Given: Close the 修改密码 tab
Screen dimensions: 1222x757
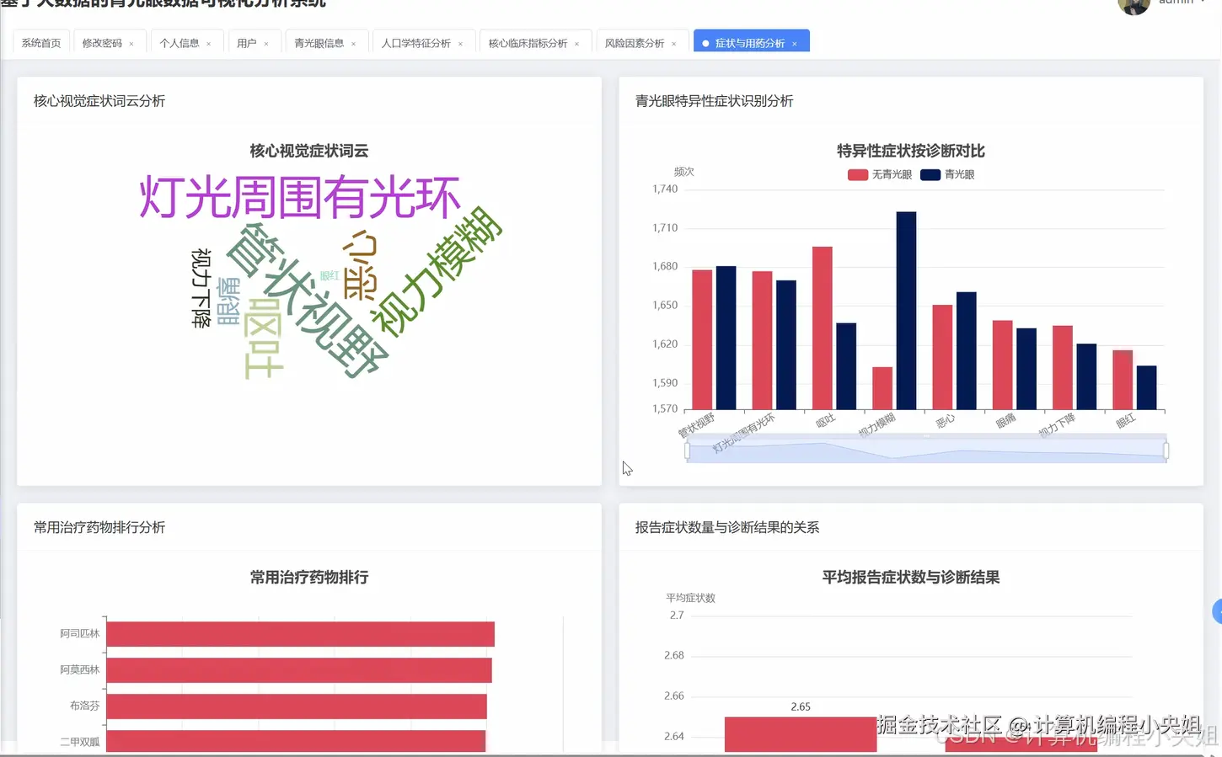Looking at the screenshot, I should point(131,42).
